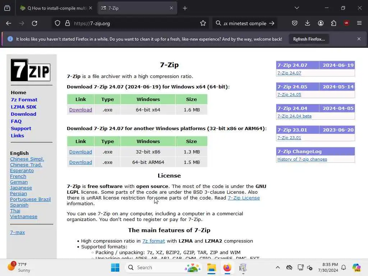Viewport: 368px width, 276px height.
Task: Switch language to French
Action: point(18,176)
